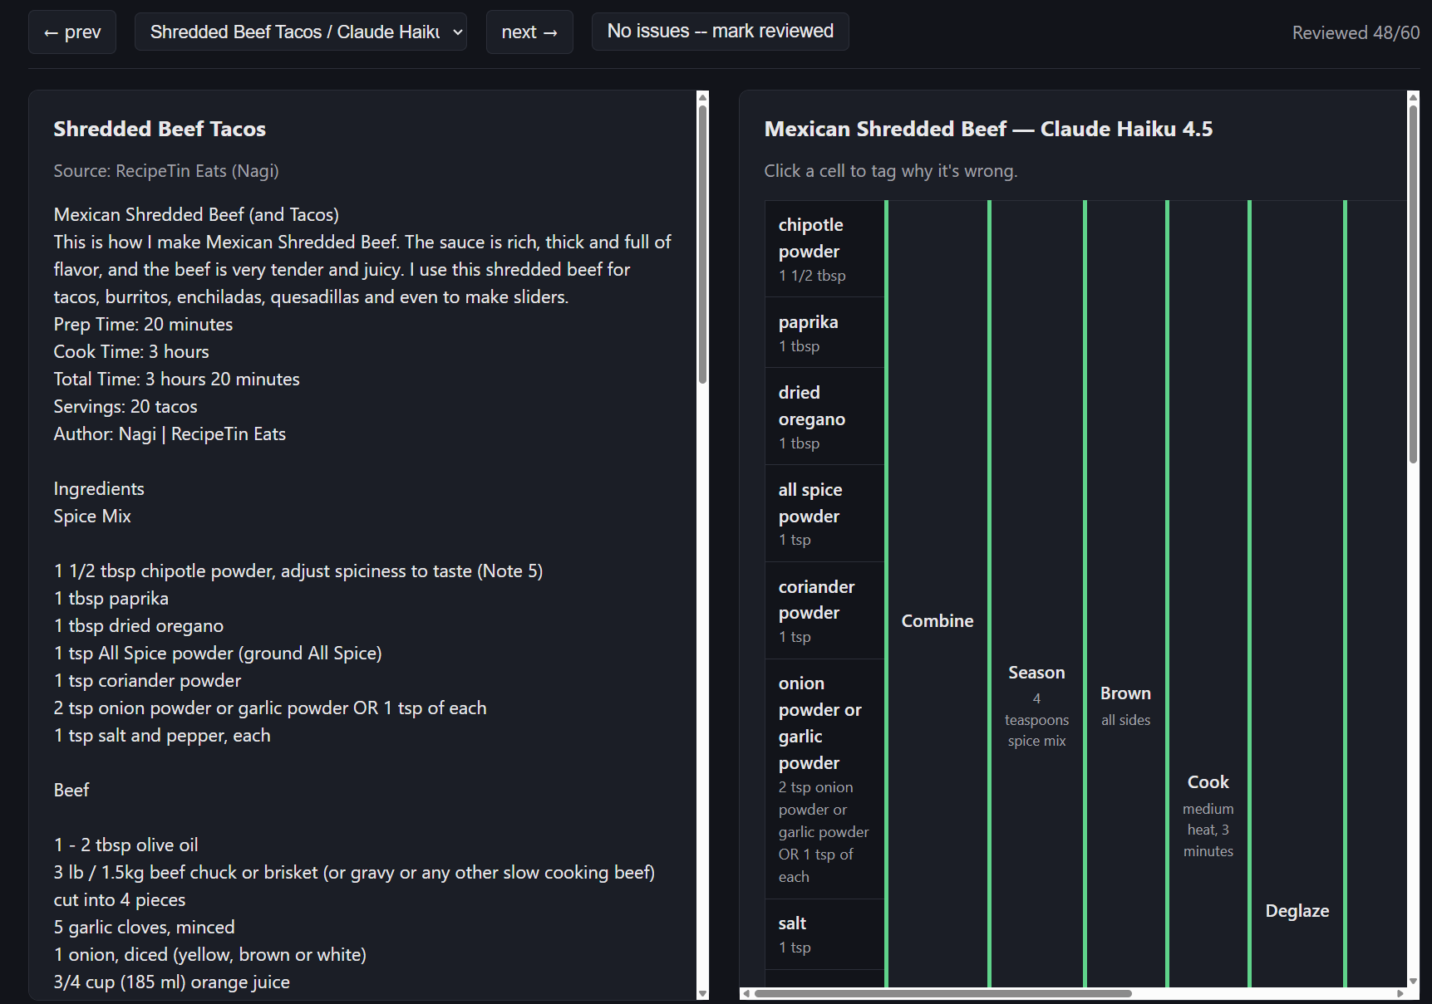Click the right panel horizontal scrollbar thumb
The height and width of the screenshot is (1004, 1432).
point(942,993)
